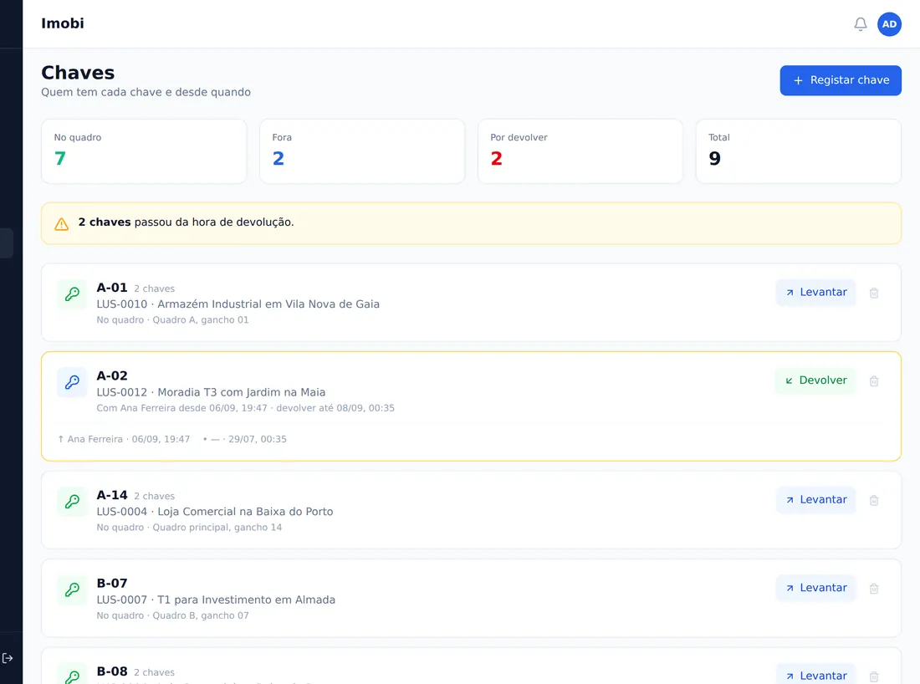Click the logout icon in sidebar
Screen dimensions: 920x684
click(8, 657)
